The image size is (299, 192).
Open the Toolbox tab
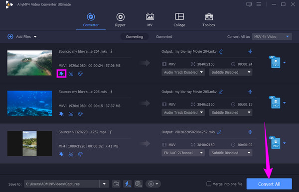(x=209, y=20)
